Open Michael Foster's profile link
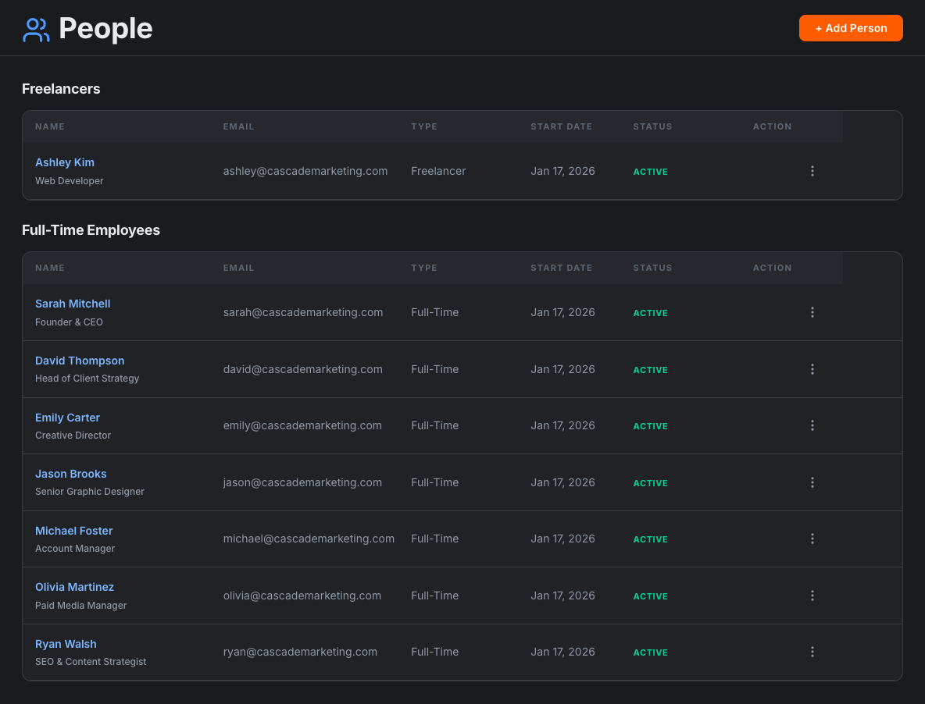 point(73,531)
